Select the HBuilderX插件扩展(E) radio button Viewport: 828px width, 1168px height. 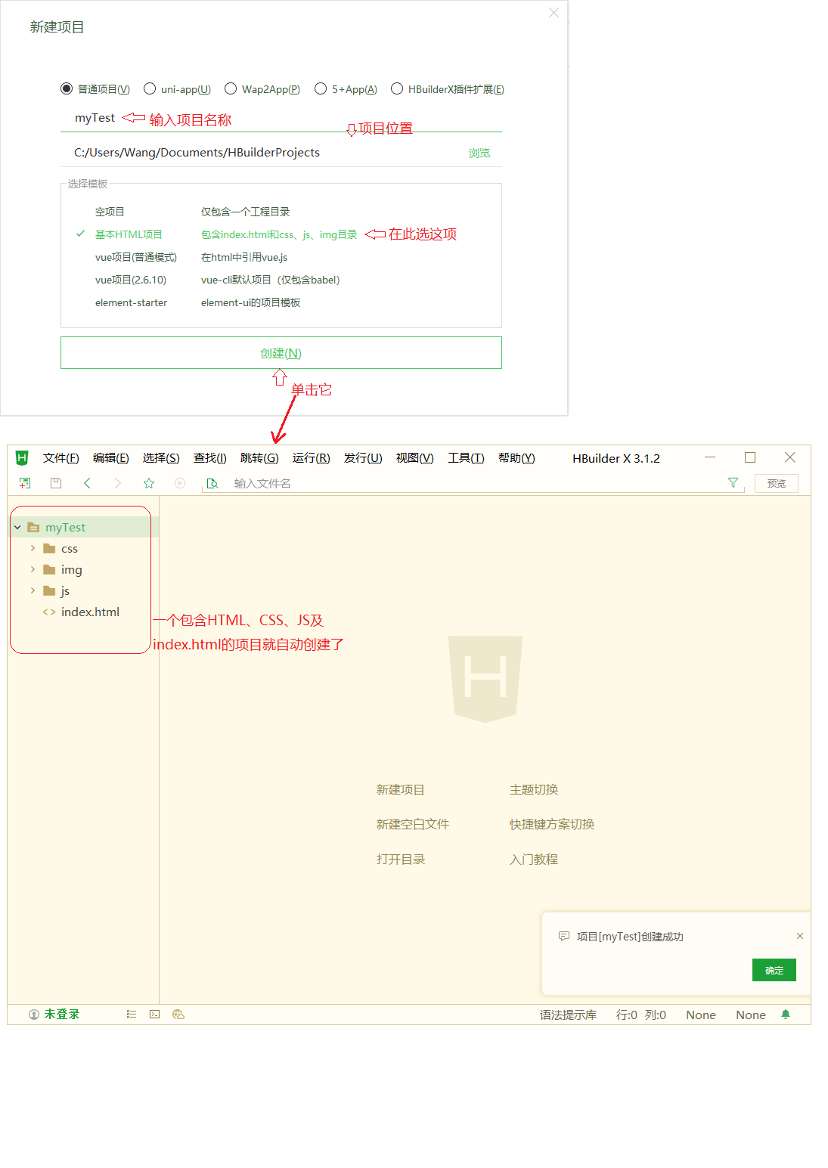397,88
